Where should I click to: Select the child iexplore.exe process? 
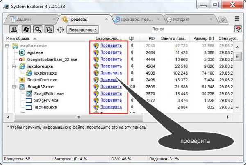click(46, 73)
